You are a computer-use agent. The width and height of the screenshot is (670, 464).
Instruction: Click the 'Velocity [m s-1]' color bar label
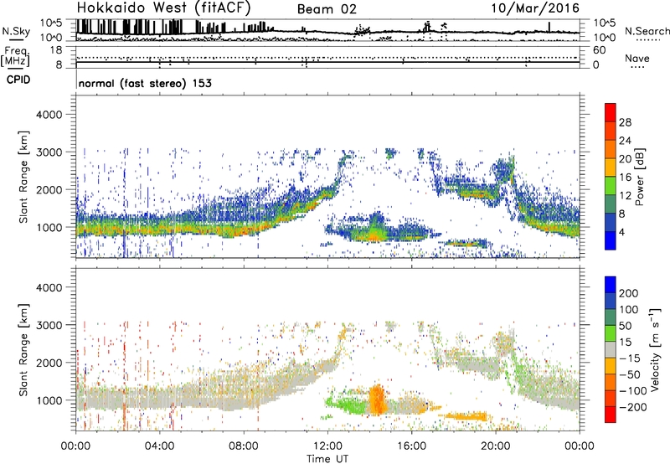click(x=655, y=350)
